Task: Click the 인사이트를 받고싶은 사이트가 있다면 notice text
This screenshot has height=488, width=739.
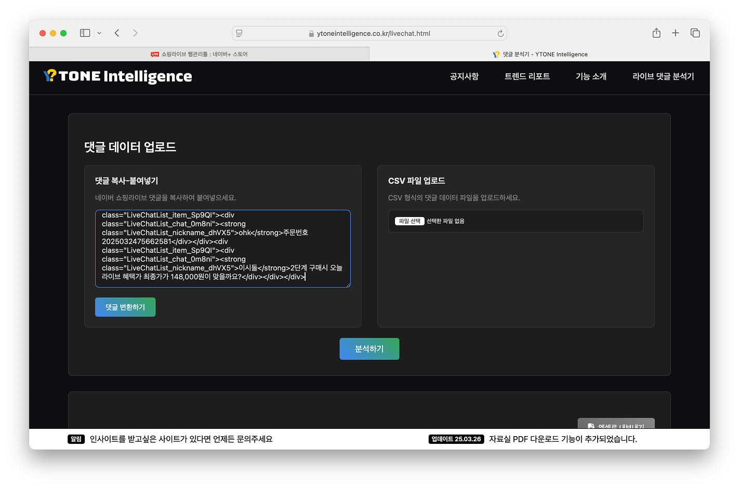Action: [181, 439]
